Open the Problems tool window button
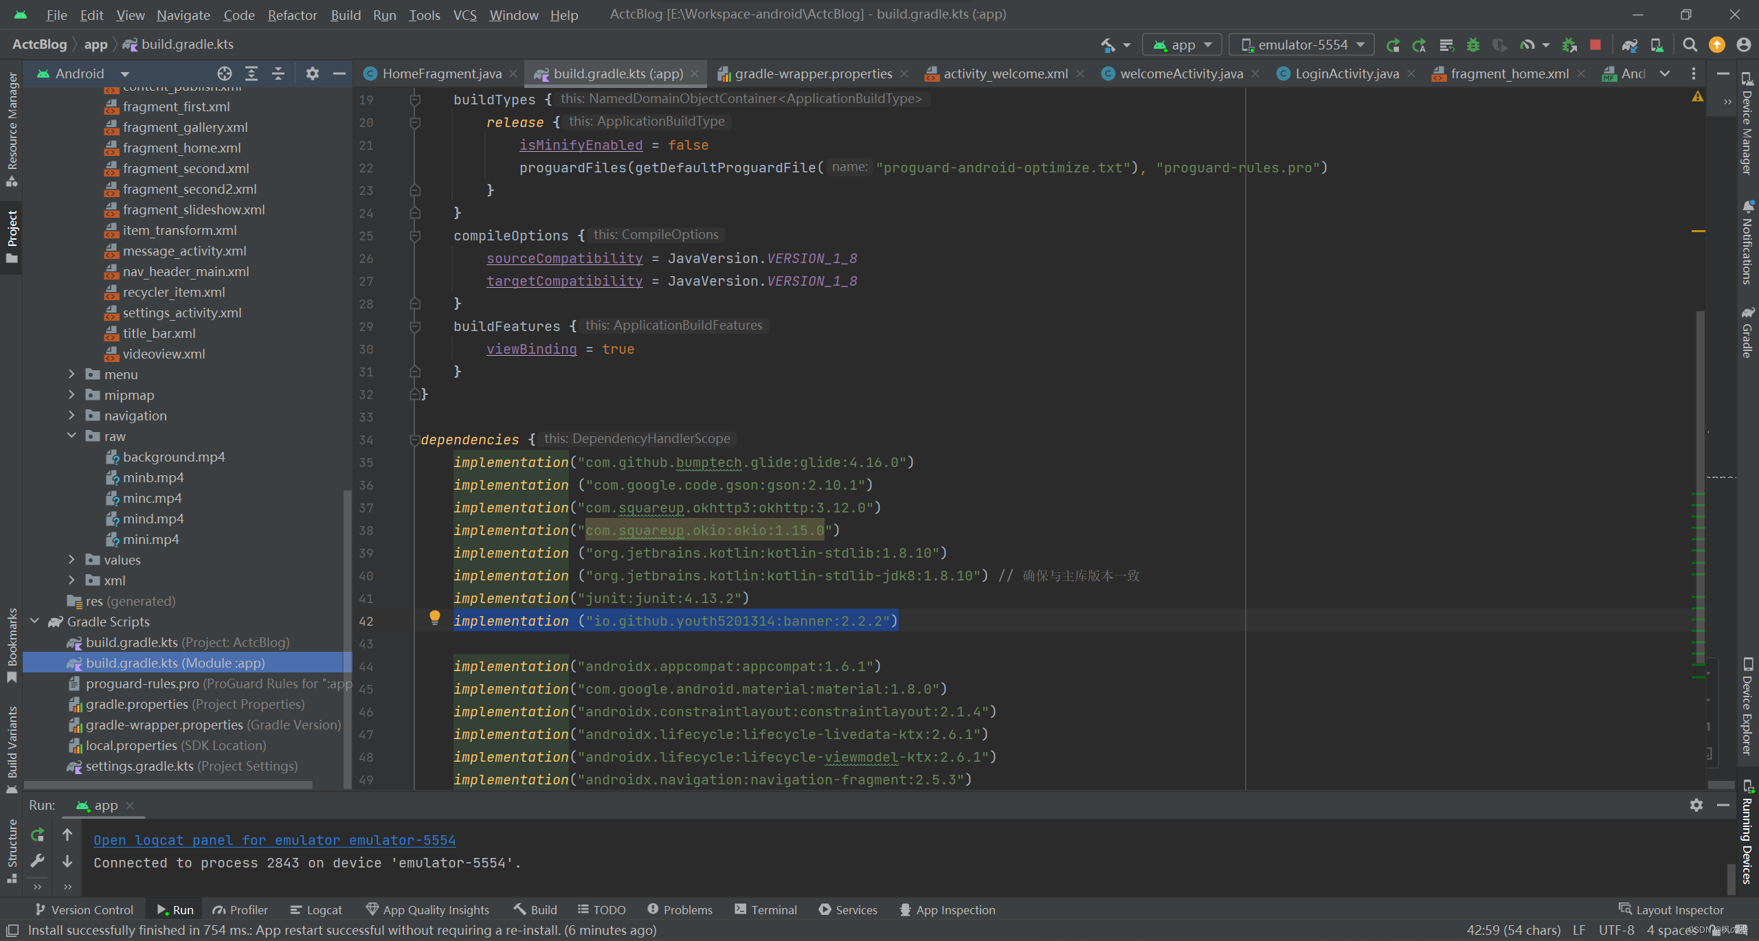Screen dimensions: 1759x941 click(x=681, y=910)
